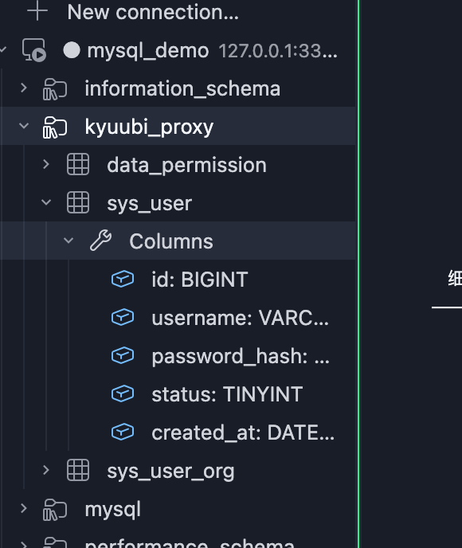This screenshot has width=462, height=548.
Task: Click the status column cube icon
Action: tap(123, 393)
